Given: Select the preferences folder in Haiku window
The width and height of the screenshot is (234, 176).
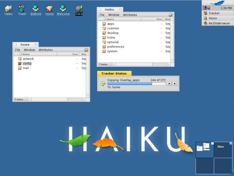Looking at the screenshot, I should (x=116, y=47).
